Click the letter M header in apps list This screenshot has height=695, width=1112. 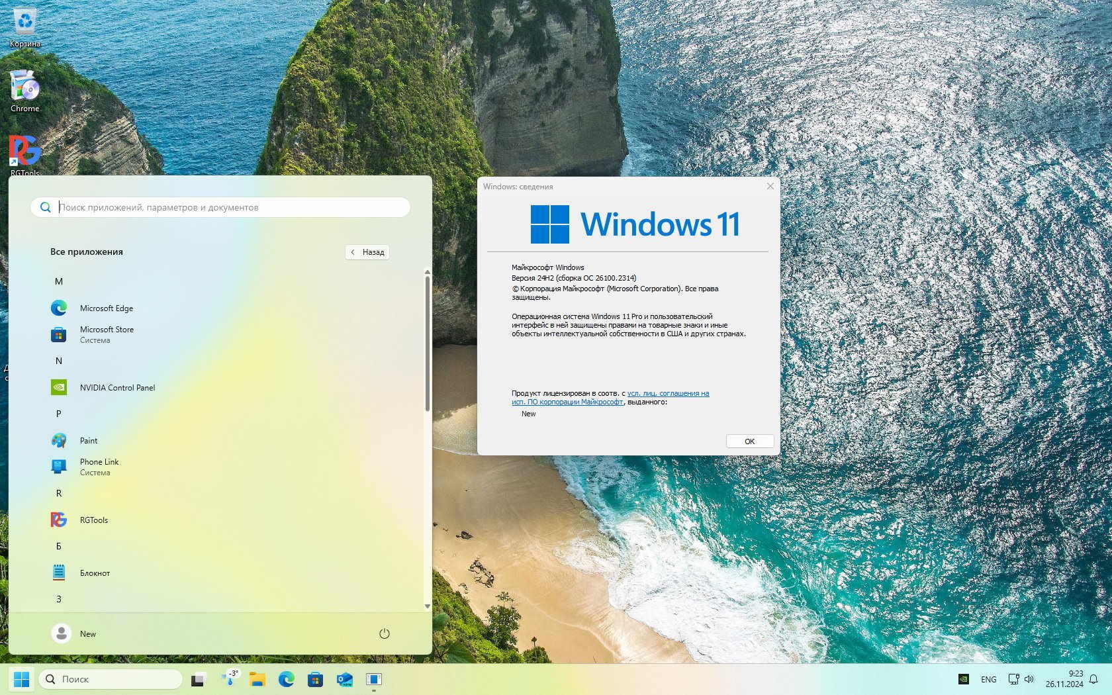(59, 282)
